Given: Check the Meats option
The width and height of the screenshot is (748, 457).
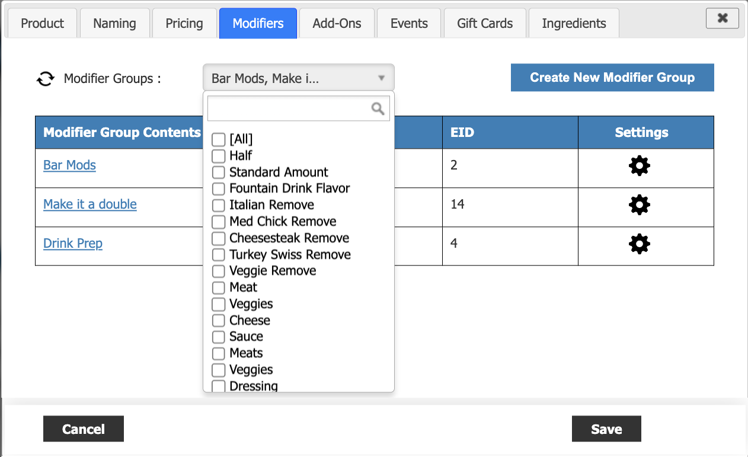Looking at the screenshot, I should tap(219, 353).
